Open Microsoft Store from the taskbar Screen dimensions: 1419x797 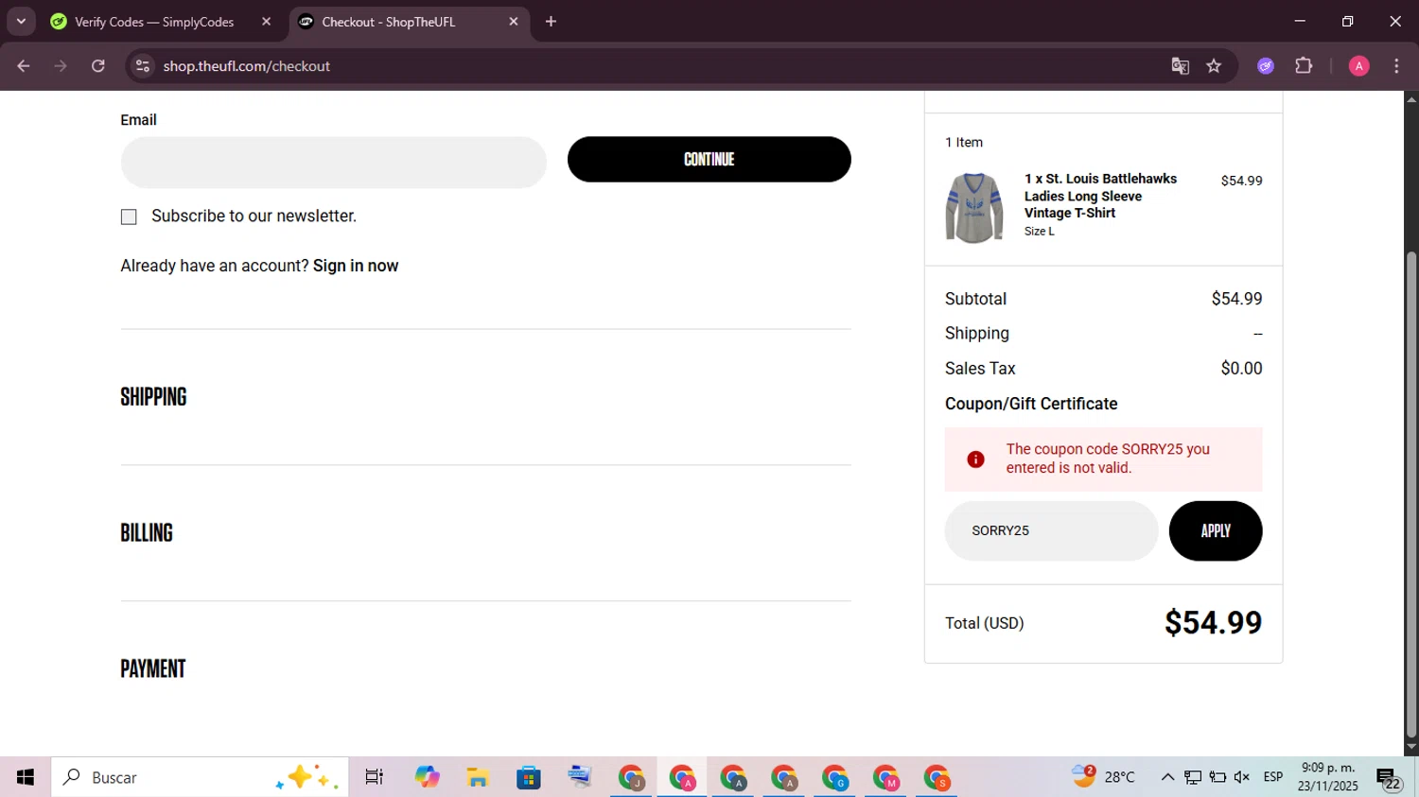pos(529,777)
